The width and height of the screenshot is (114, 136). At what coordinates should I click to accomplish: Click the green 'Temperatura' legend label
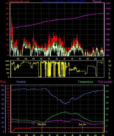click(x=85, y=82)
